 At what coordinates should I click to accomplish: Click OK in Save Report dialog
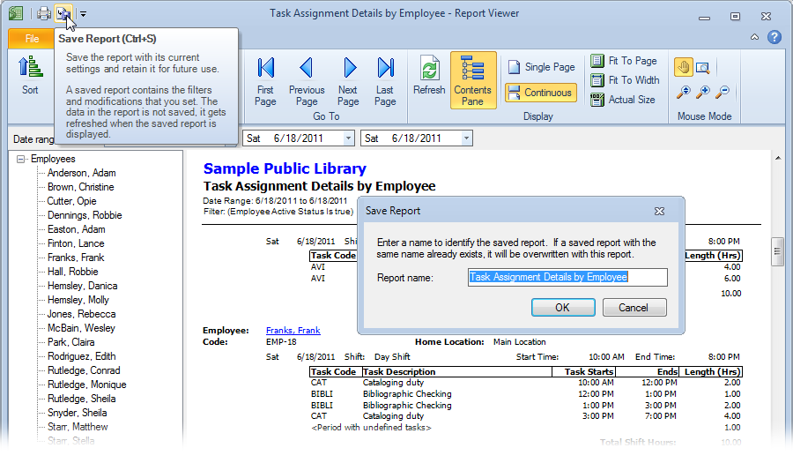coord(563,308)
